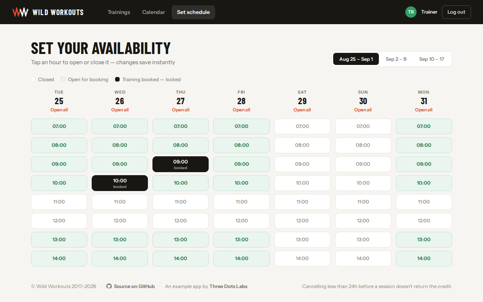Open all hours for Tuesday 25
483x302 pixels.
pyautogui.click(x=59, y=110)
